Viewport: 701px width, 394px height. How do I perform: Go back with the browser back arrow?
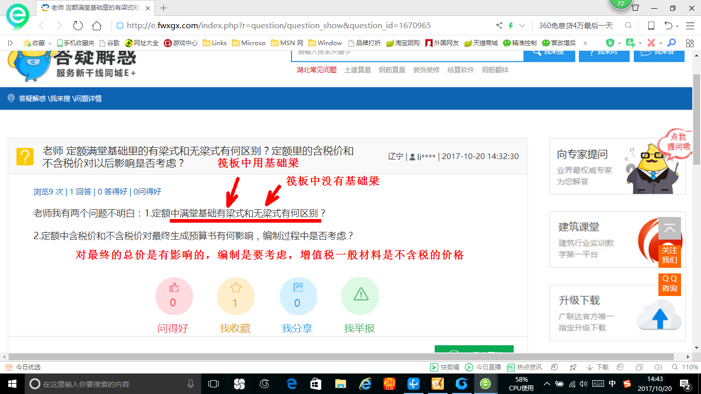pos(42,25)
